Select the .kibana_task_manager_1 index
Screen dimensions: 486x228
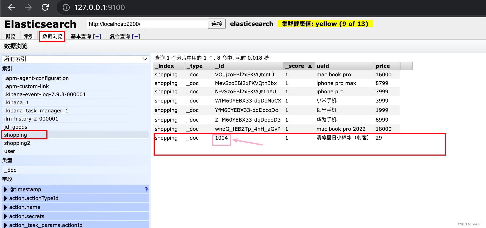point(75,111)
